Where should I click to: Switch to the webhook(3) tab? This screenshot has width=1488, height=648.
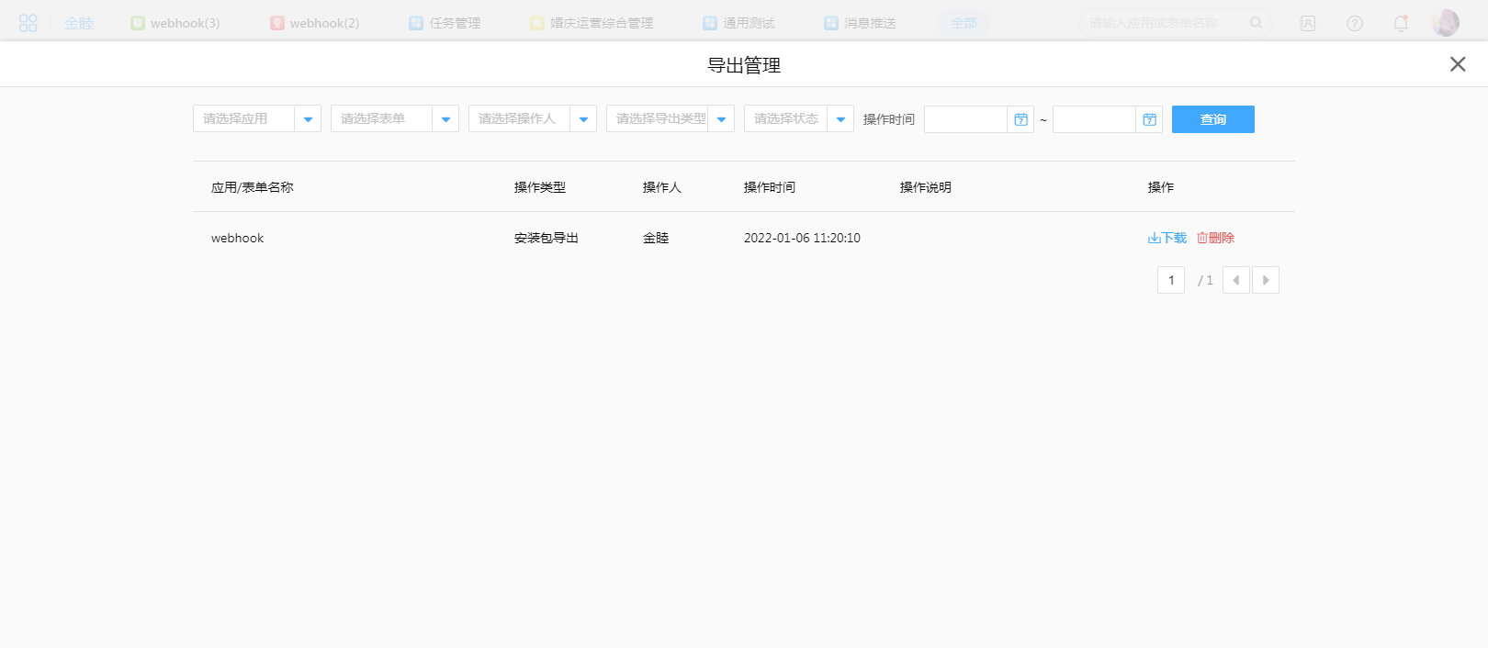[175, 23]
